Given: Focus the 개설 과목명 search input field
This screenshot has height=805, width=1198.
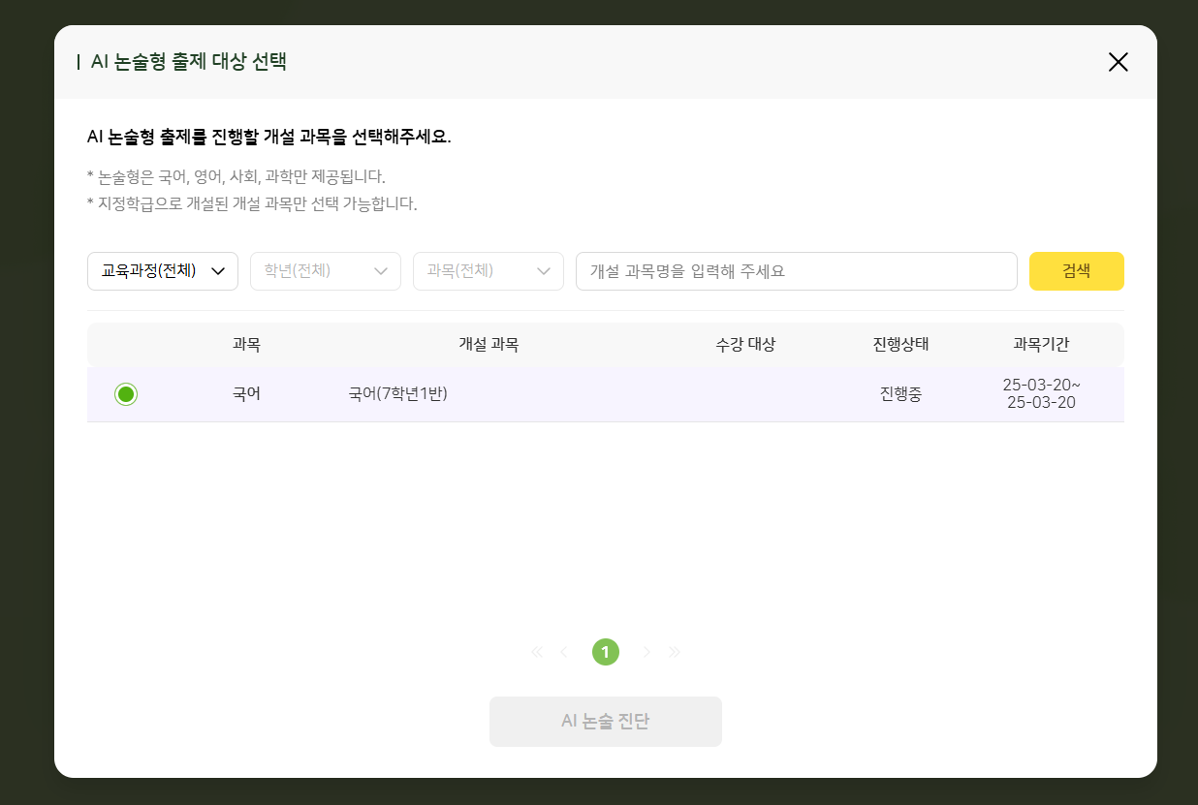Looking at the screenshot, I should pos(796,271).
